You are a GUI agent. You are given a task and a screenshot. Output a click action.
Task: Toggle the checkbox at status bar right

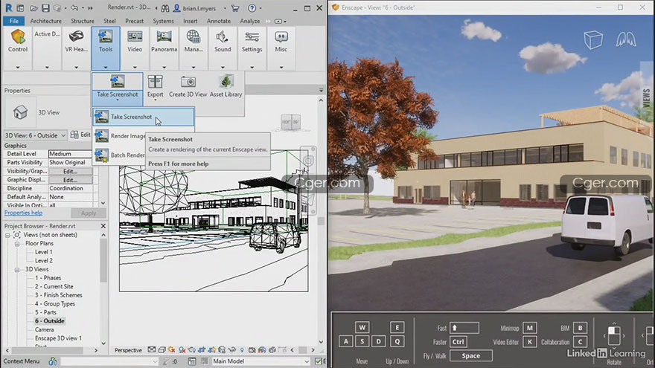coord(319,361)
